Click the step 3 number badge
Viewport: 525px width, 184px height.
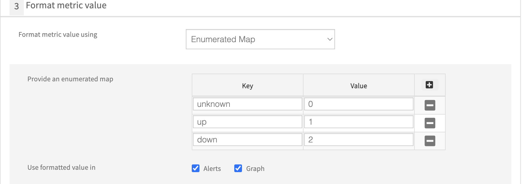[16, 6]
